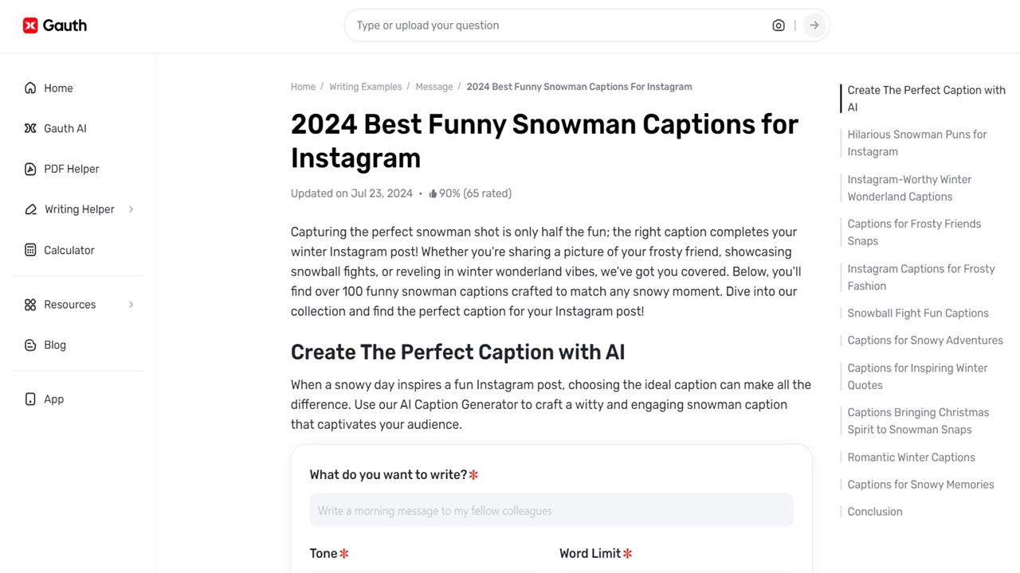The height and width of the screenshot is (573, 1020).
Task: Click the Resources grid icon
Action: click(x=29, y=304)
